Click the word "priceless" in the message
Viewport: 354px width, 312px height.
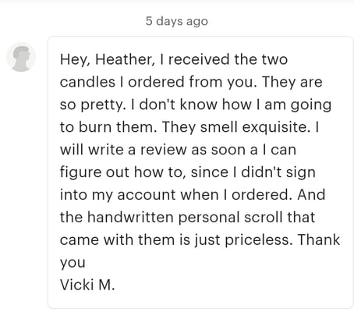point(257,240)
